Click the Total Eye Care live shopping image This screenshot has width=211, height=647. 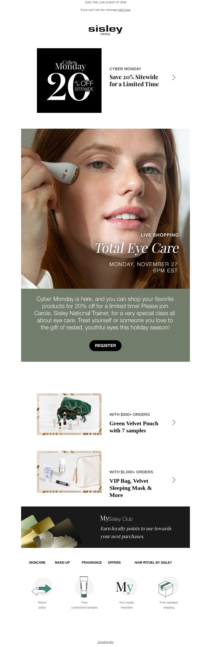(105, 209)
